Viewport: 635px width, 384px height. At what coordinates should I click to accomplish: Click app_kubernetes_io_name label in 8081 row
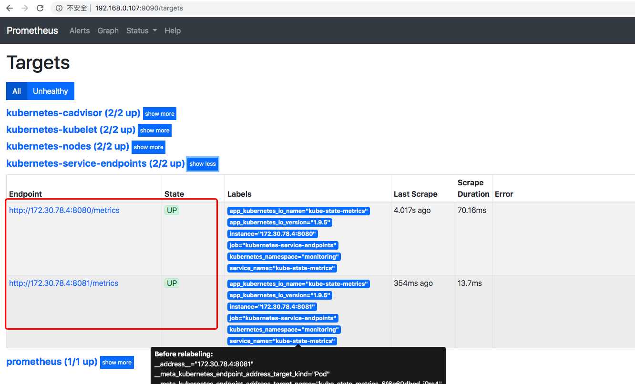click(298, 284)
